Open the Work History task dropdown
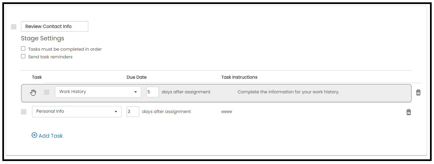This screenshot has height=164, width=434. 98,92
